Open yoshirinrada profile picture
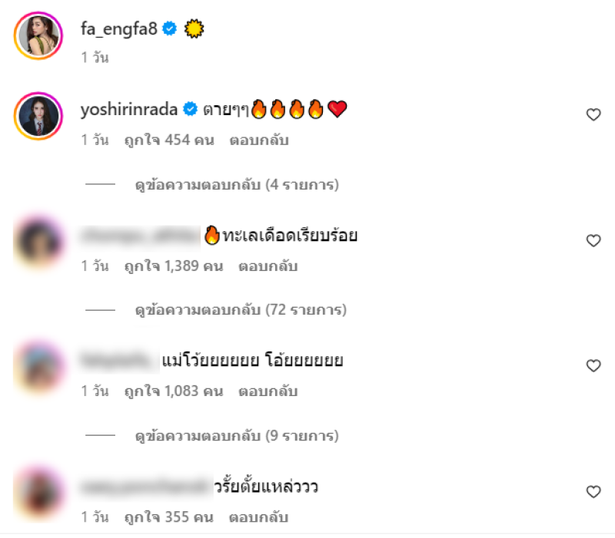Image resolution: width=615 pixels, height=538 pixels. [38, 116]
